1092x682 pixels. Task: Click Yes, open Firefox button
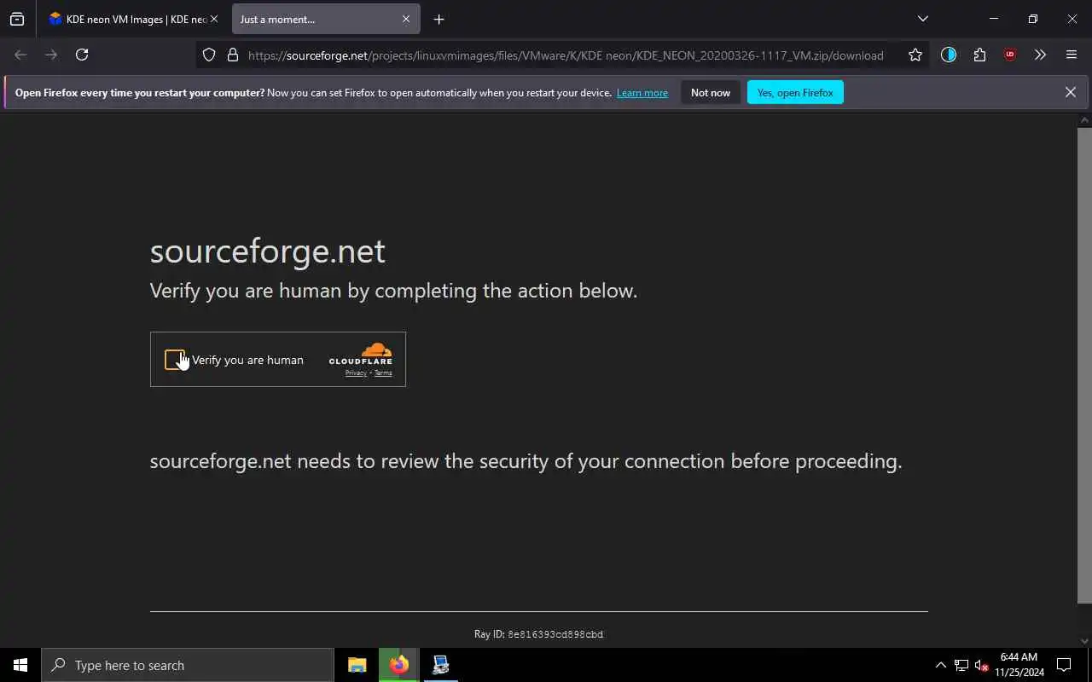(x=795, y=93)
